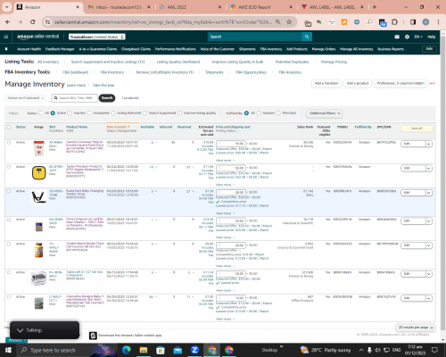Toggle the Chrome side panel icon
The image size is (446, 357).
[413, 22]
